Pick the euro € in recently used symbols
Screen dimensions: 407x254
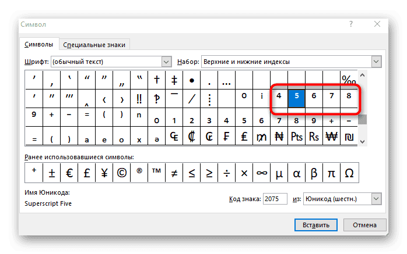point(69,173)
